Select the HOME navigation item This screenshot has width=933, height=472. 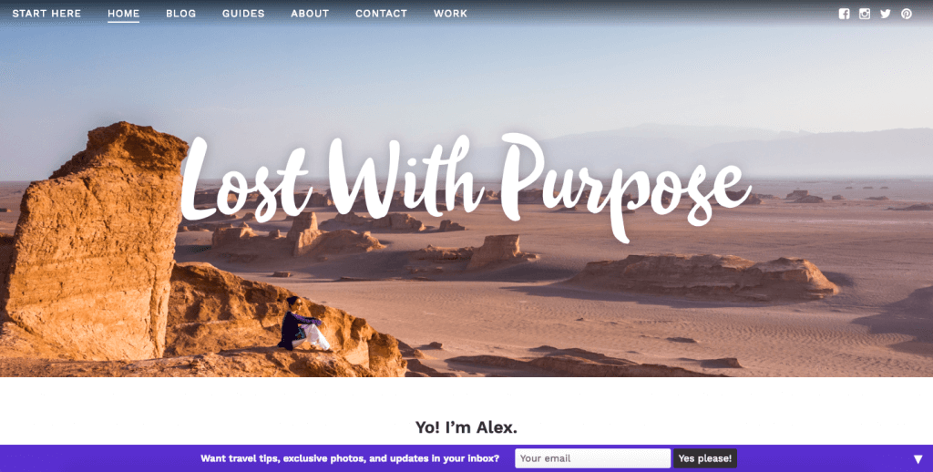(123, 13)
